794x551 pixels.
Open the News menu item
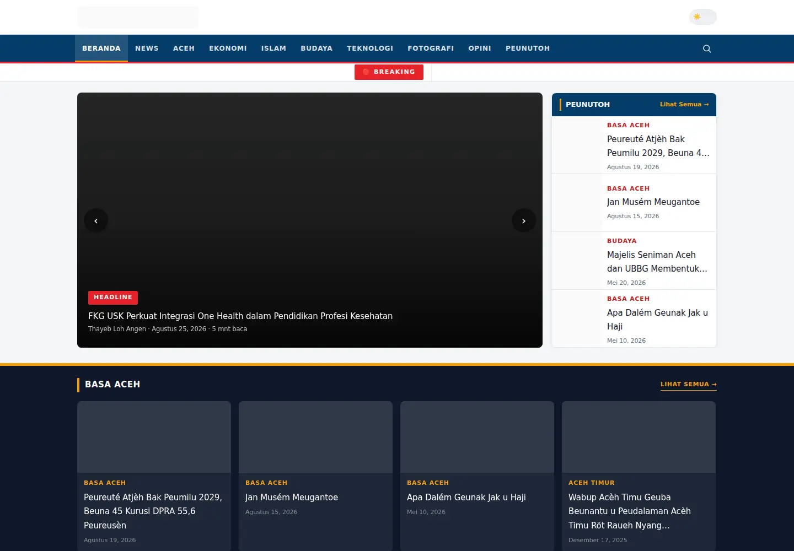[x=147, y=48]
